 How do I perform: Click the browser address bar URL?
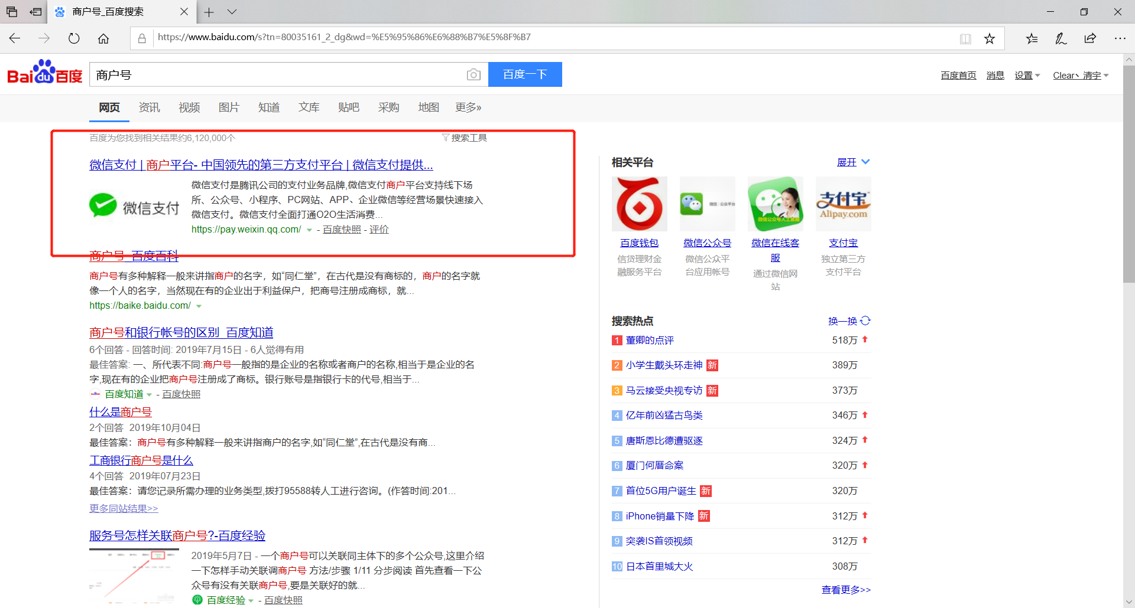pos(344,37)
